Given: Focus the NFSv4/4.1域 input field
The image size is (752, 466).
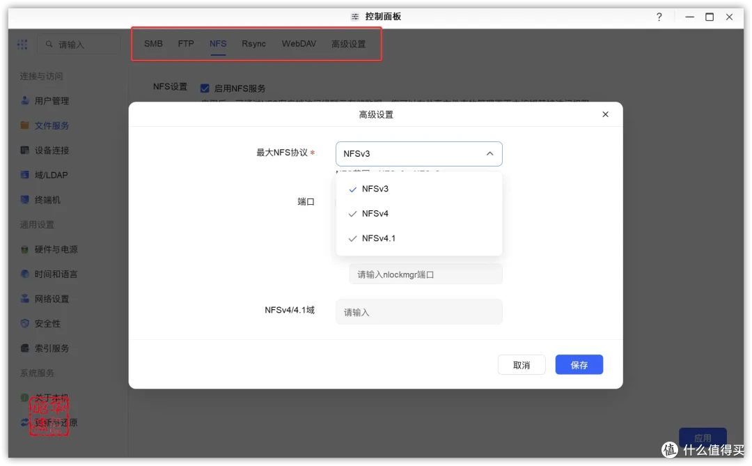Looking at the screenshot, I should tap(418, 312).
